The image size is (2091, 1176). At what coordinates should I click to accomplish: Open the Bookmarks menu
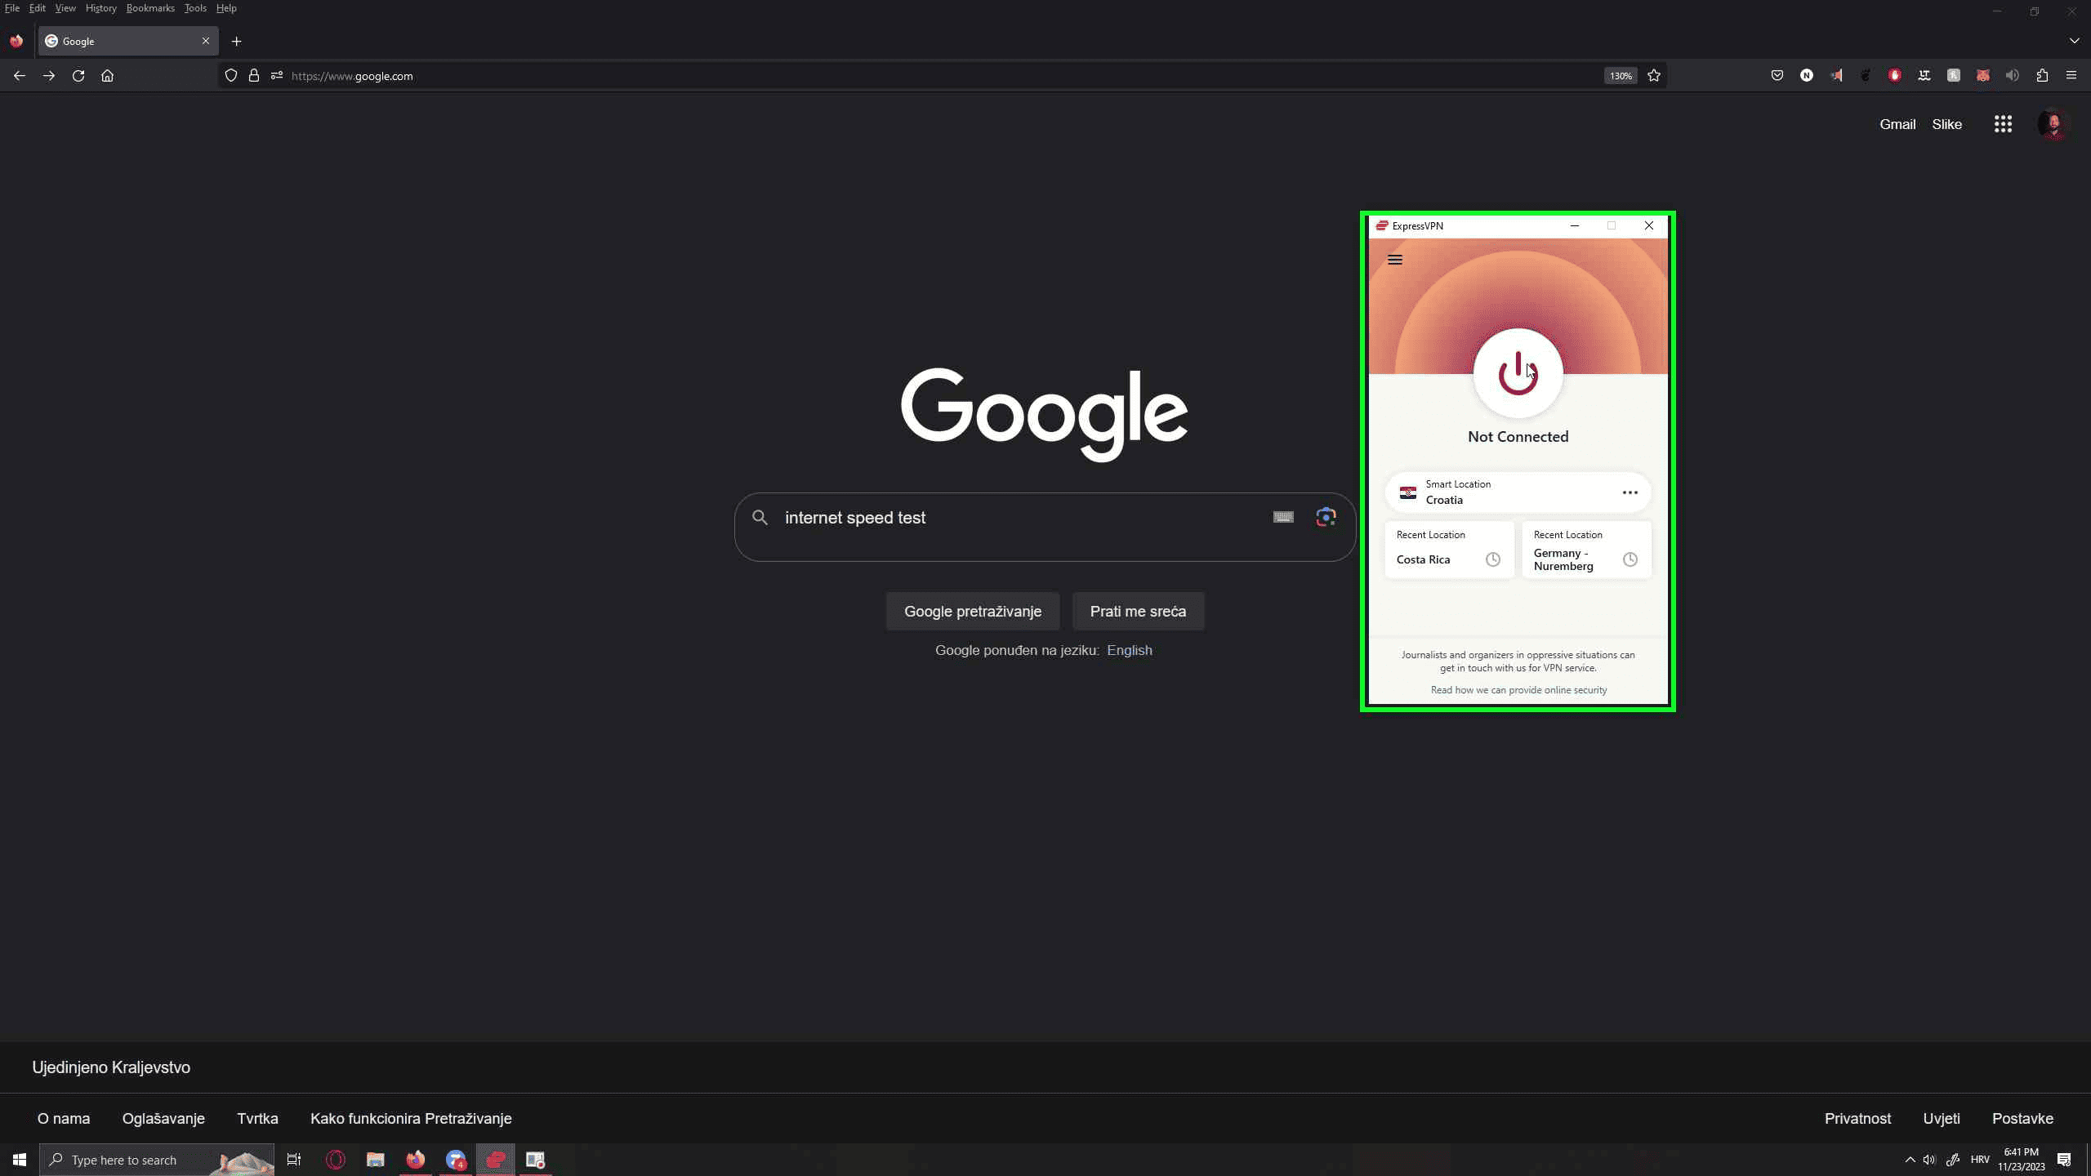[x=150, y=8]
